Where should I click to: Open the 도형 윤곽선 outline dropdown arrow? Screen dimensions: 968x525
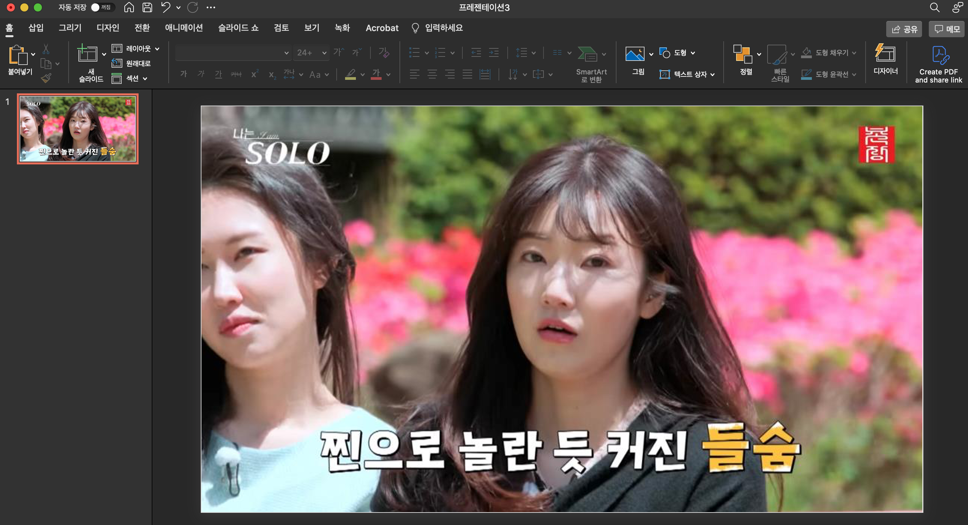point(854,74)
